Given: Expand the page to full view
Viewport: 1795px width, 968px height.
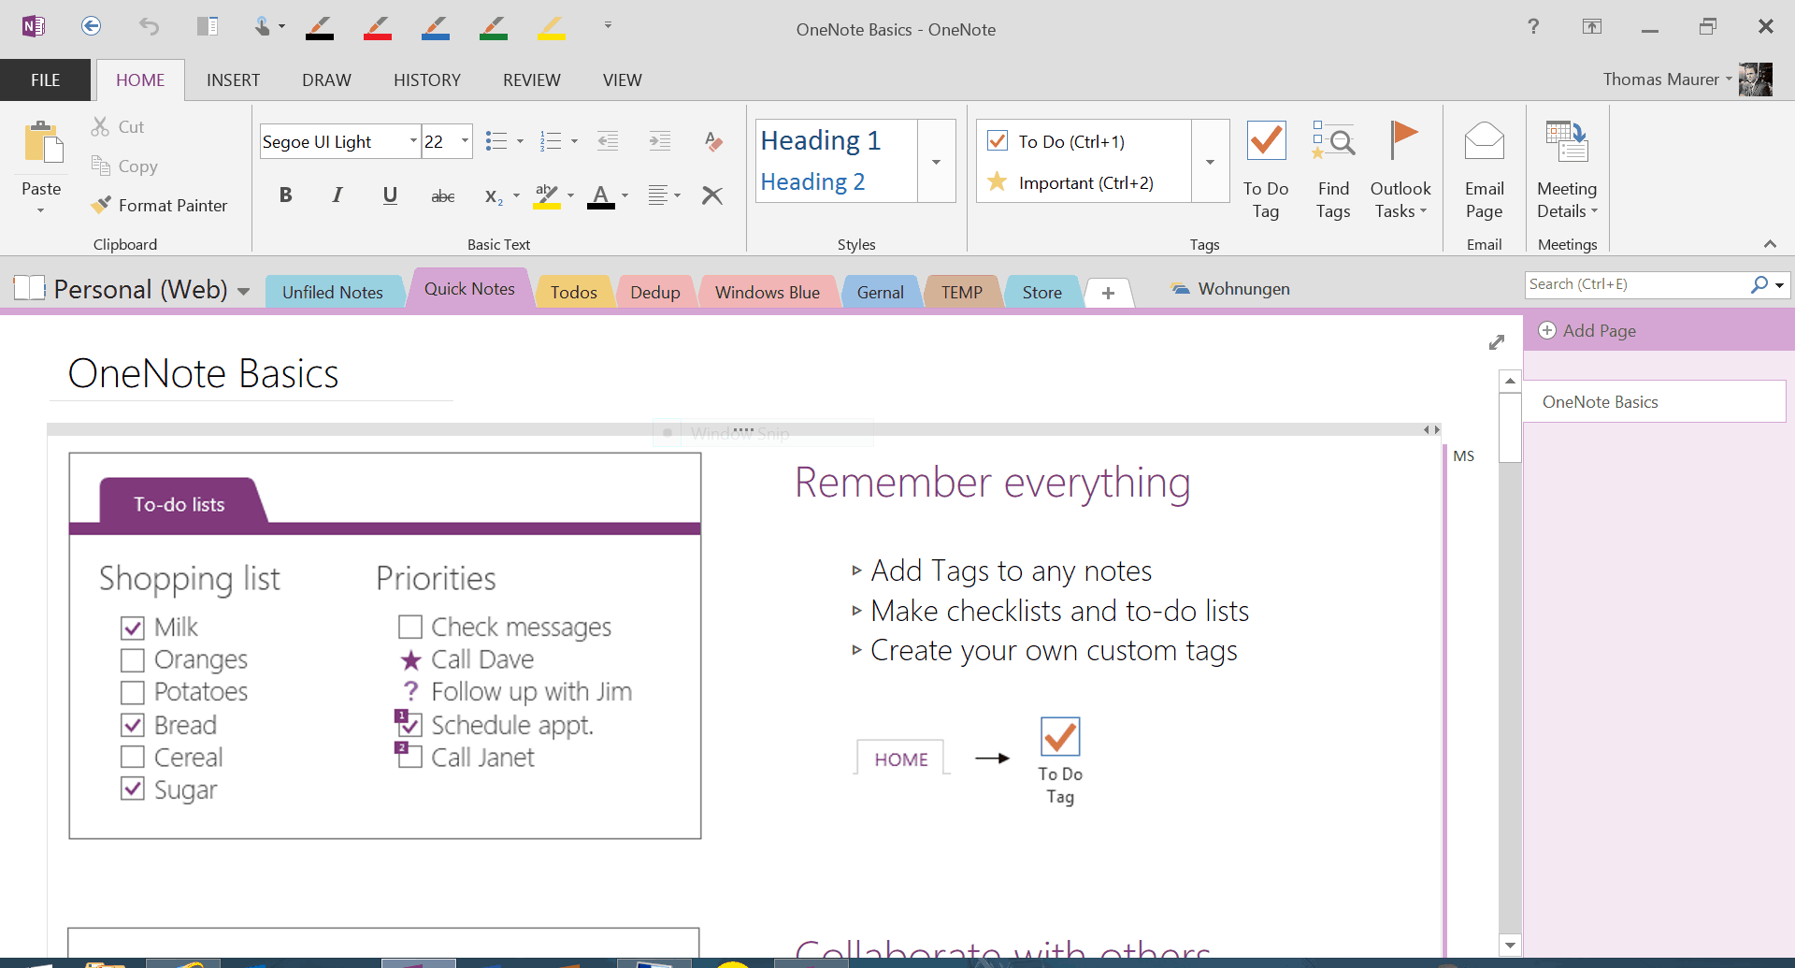Looking at the screenshot, I should pos(1497,342).
